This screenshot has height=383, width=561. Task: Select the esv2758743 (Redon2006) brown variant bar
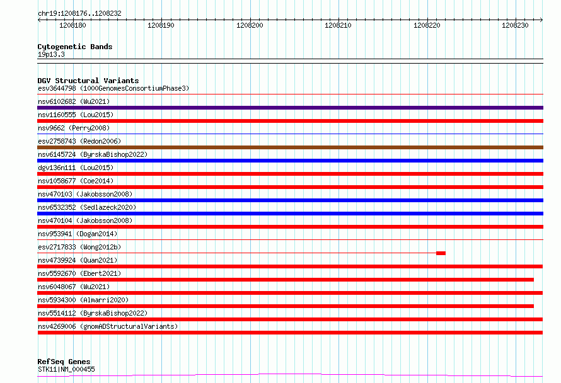[290, 147]
